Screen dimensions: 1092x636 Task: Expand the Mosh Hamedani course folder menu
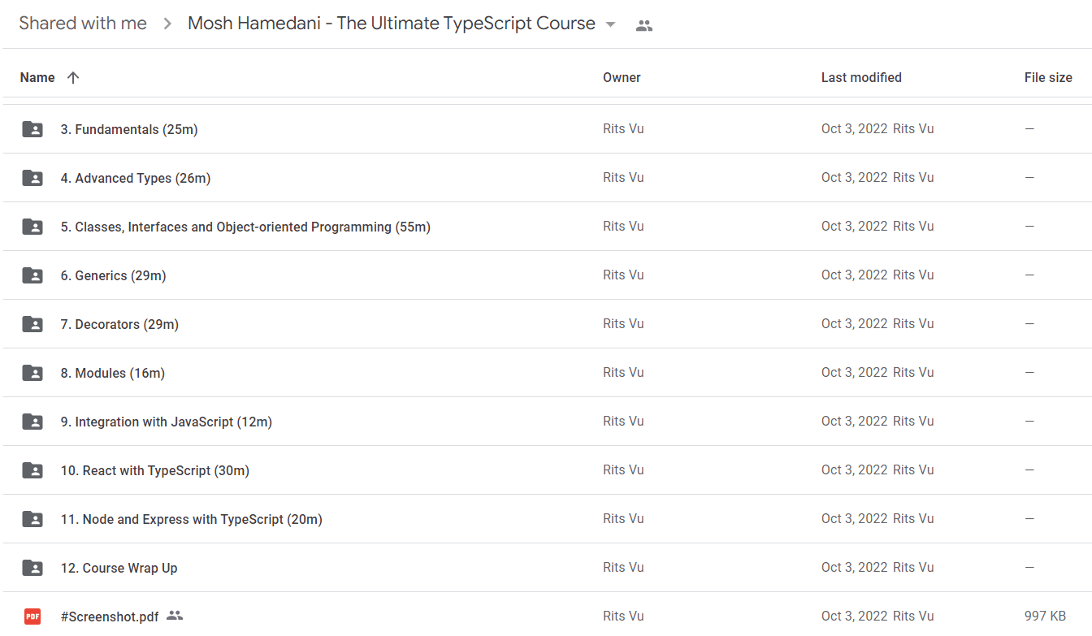(x=402, y=24)
